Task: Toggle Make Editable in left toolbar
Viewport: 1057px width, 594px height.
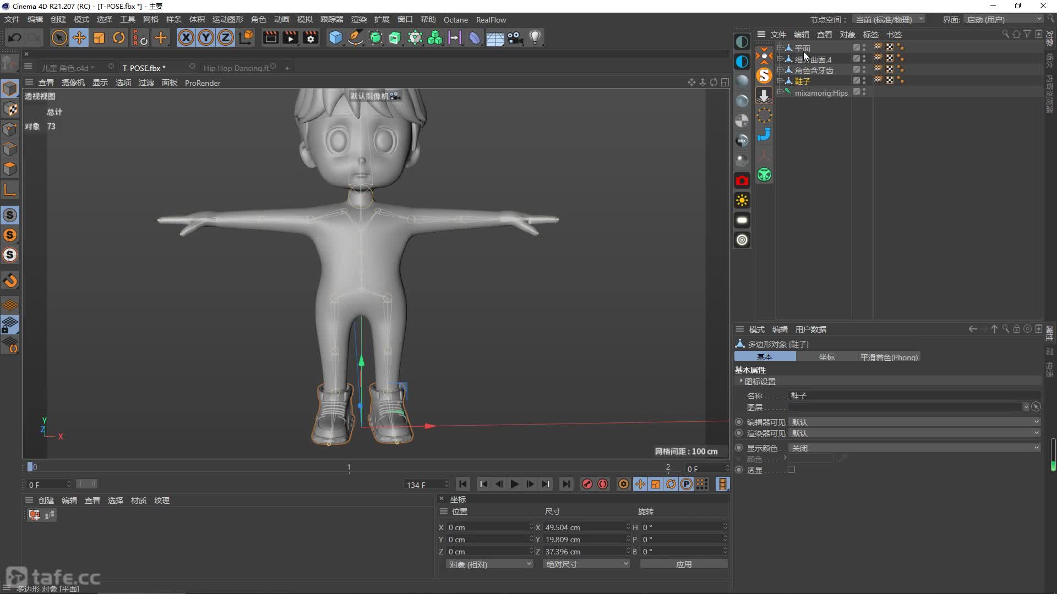Action: 10,63
